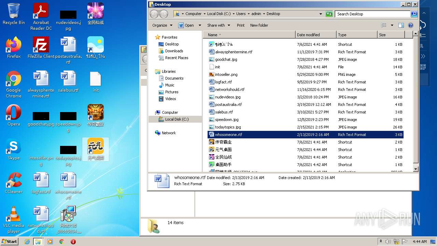Image resolution: width=437 pixels, height=246 pixels.
Task: Expand the views options dropdown arrow
Action: pyautogui.click(x=392, y=25)
